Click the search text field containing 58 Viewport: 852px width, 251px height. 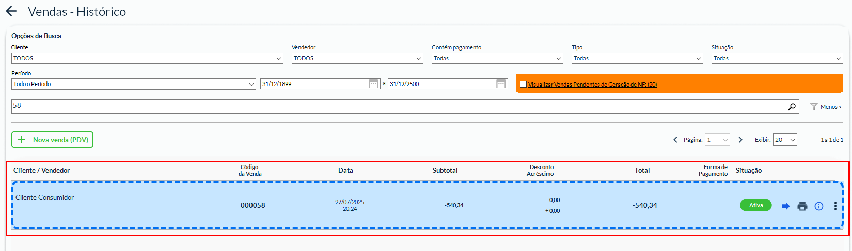[398, 107]
